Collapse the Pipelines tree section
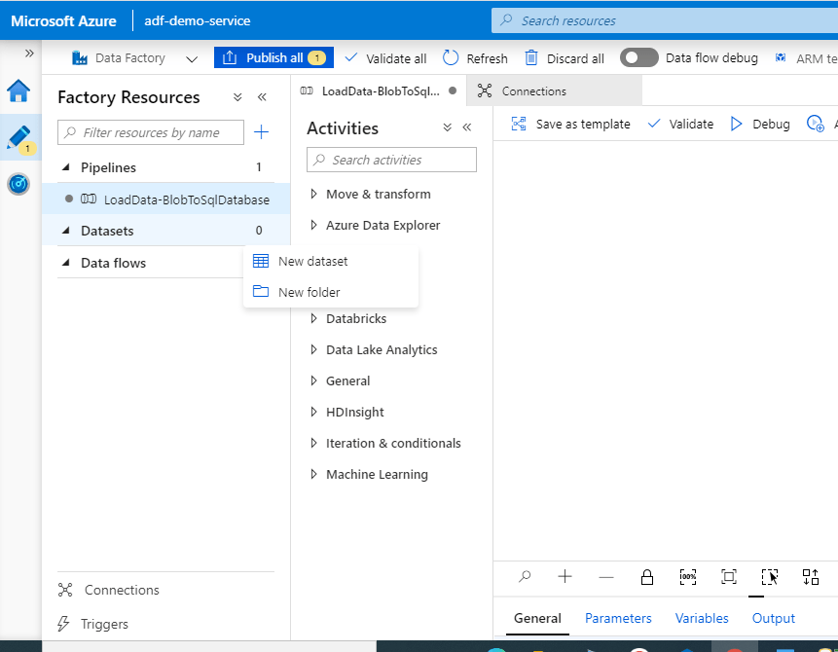838x652 pixels. [x=66, y=167]
